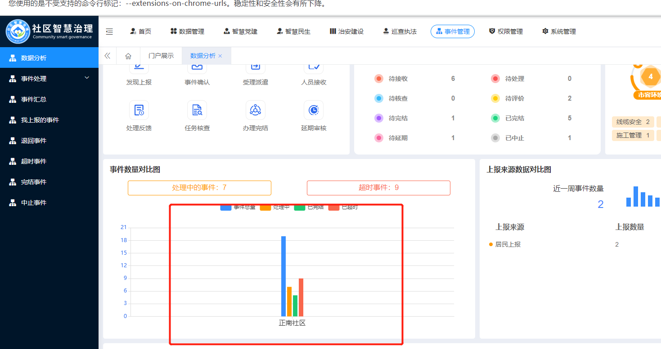The height and width of the screenshot is (349, 661).
Task: Open the 治安建设 top menu
Action: coord(346,31)
